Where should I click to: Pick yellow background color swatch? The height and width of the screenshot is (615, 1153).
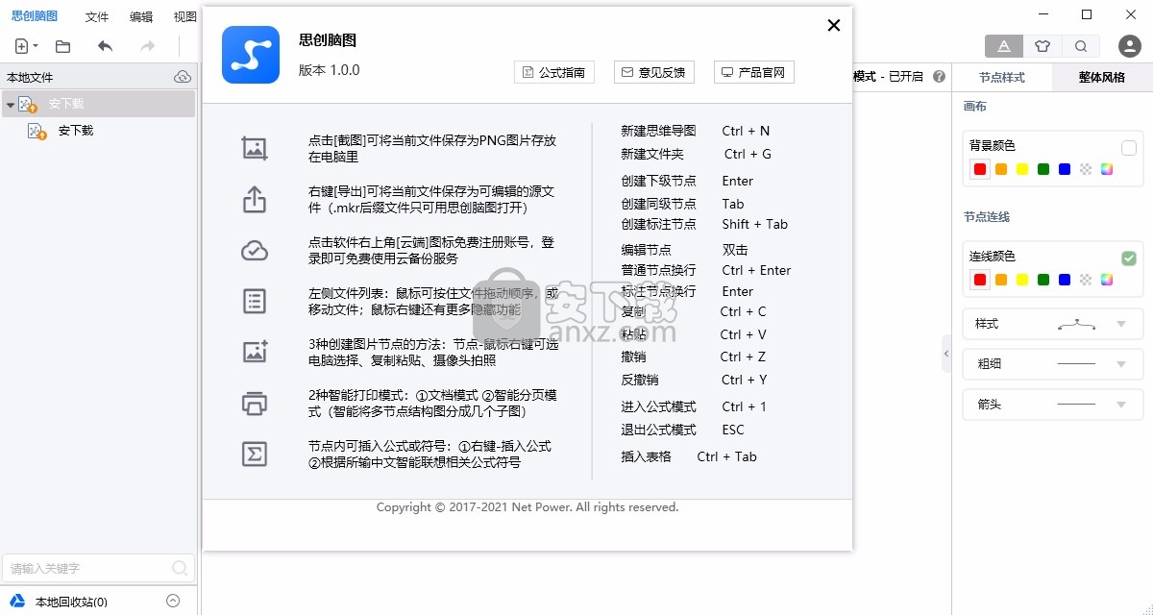coord(1022,170)
